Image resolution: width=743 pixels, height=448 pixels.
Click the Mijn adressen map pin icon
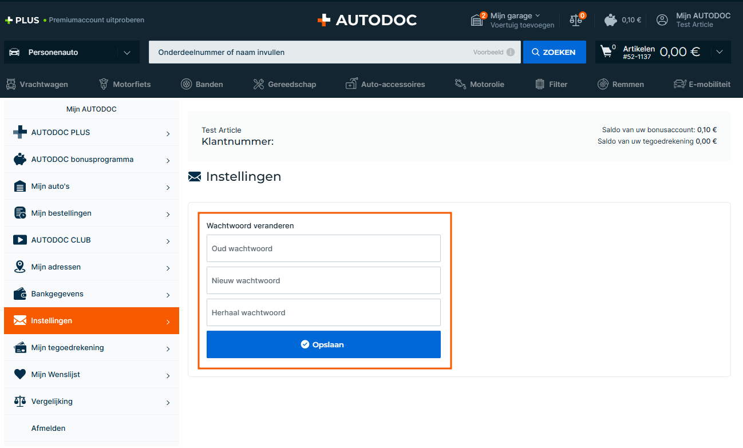tap(20, 267)
